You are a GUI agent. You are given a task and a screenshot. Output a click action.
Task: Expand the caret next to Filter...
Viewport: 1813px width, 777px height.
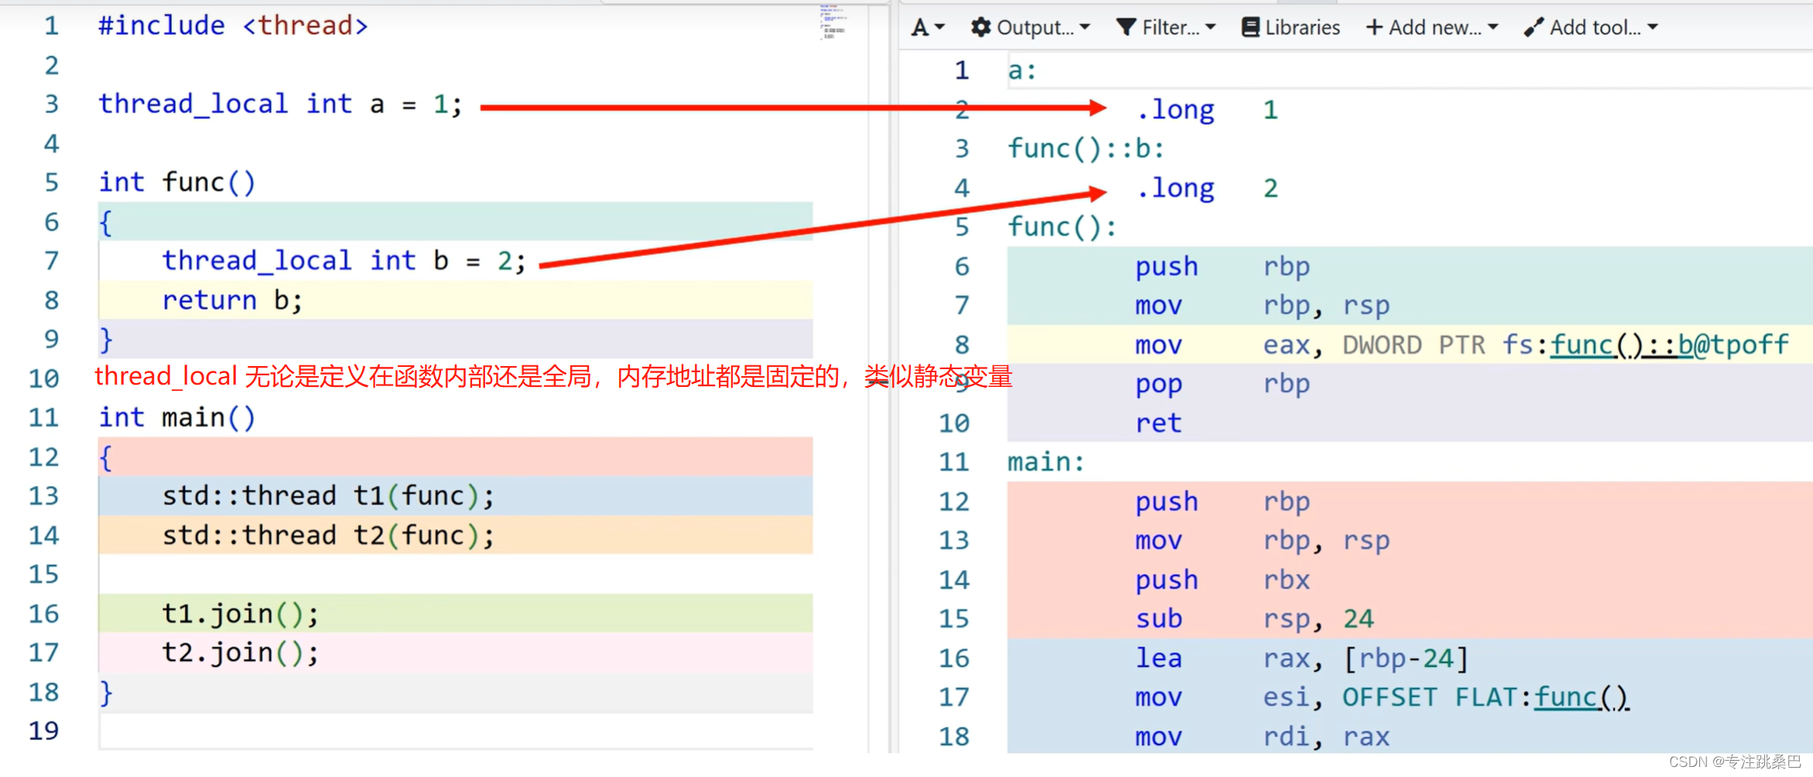(x=1211, y=28)
